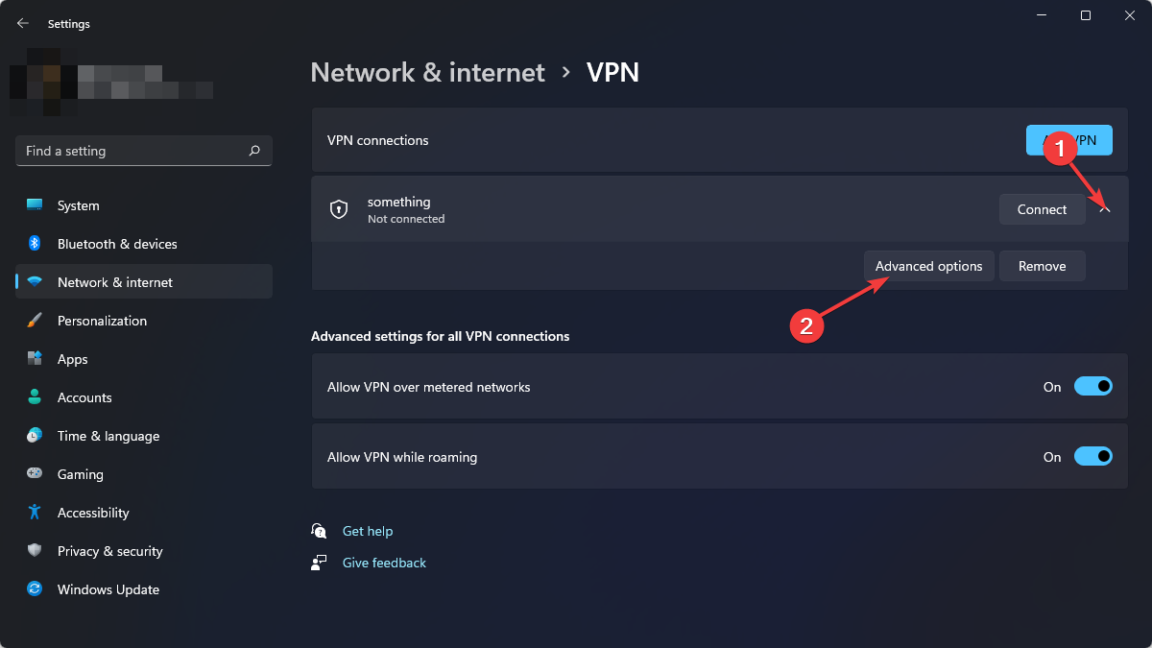The image size is (1152, 648).
Task: Collapse the 'something' VPN entry chevron
Action: [1104, 208]
